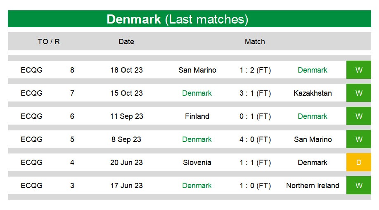This screenshot has width=379, height=210.
Task: Click the W badge for 11 Sep 23 match
Action: (358, 116)
